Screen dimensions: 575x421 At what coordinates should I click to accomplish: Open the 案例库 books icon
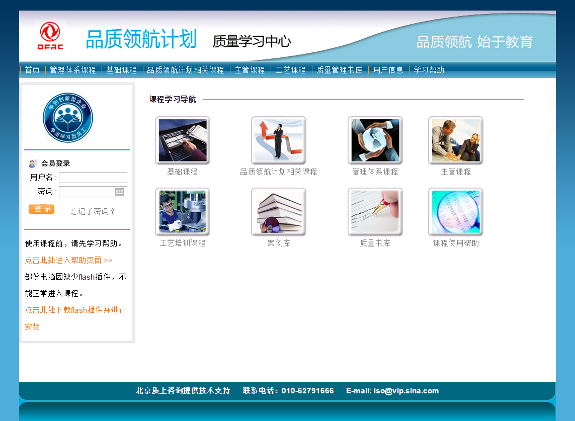[278, 212]
